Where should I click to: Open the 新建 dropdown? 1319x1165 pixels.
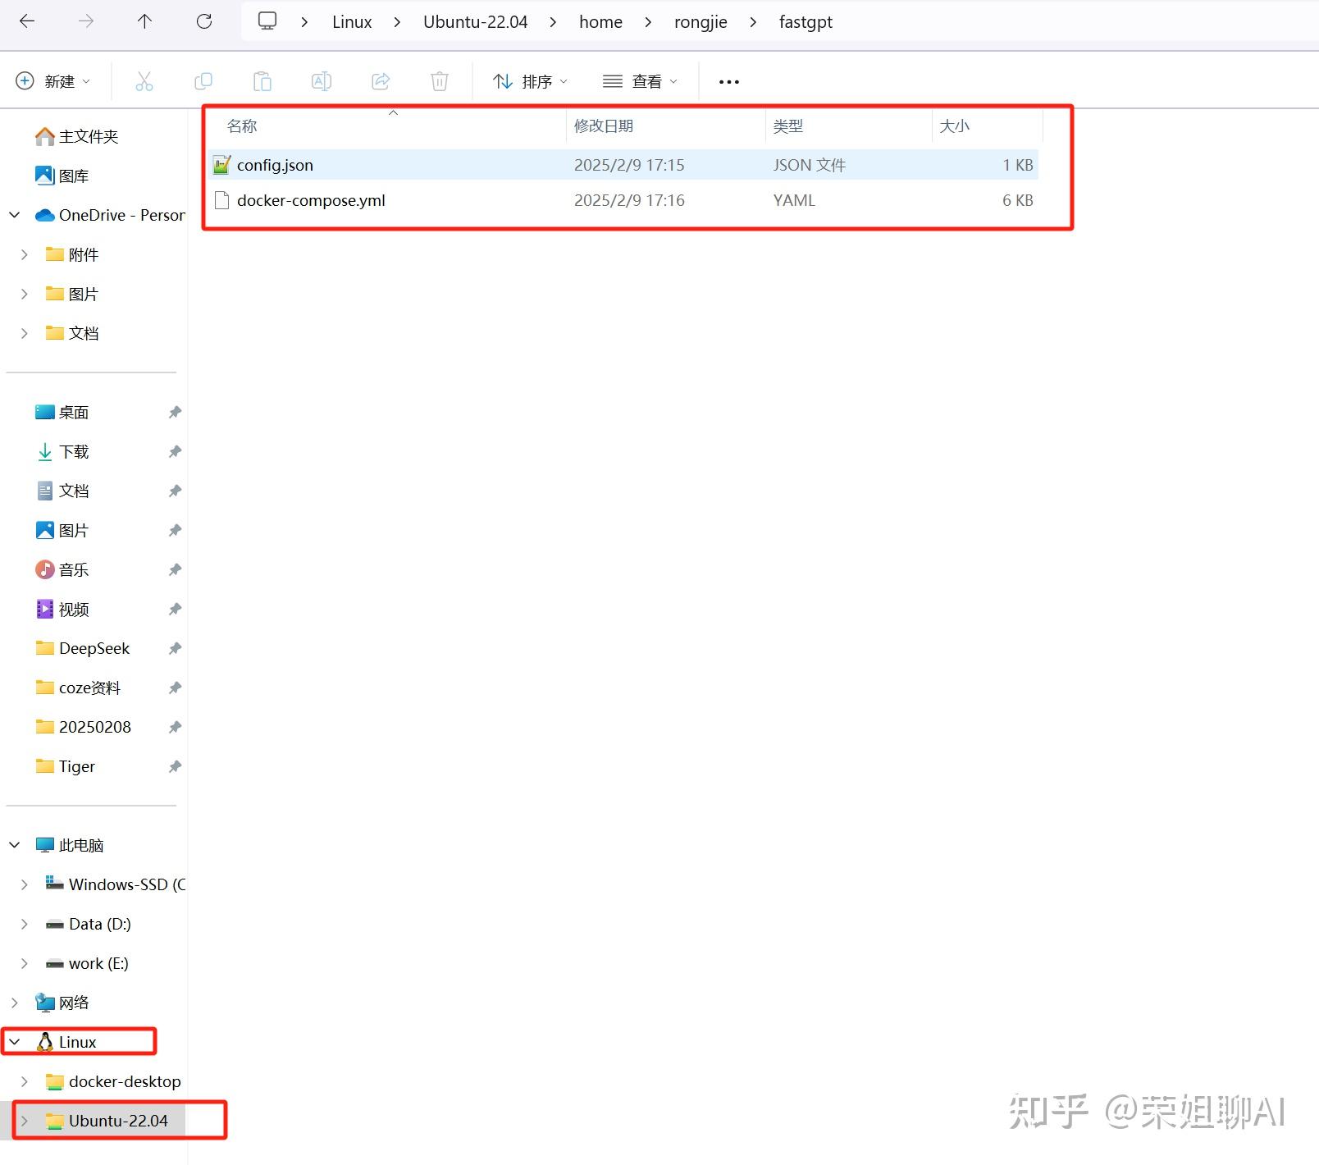(54, 81)
